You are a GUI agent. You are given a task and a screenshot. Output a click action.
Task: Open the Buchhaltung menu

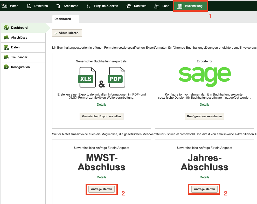click(190, 6)
